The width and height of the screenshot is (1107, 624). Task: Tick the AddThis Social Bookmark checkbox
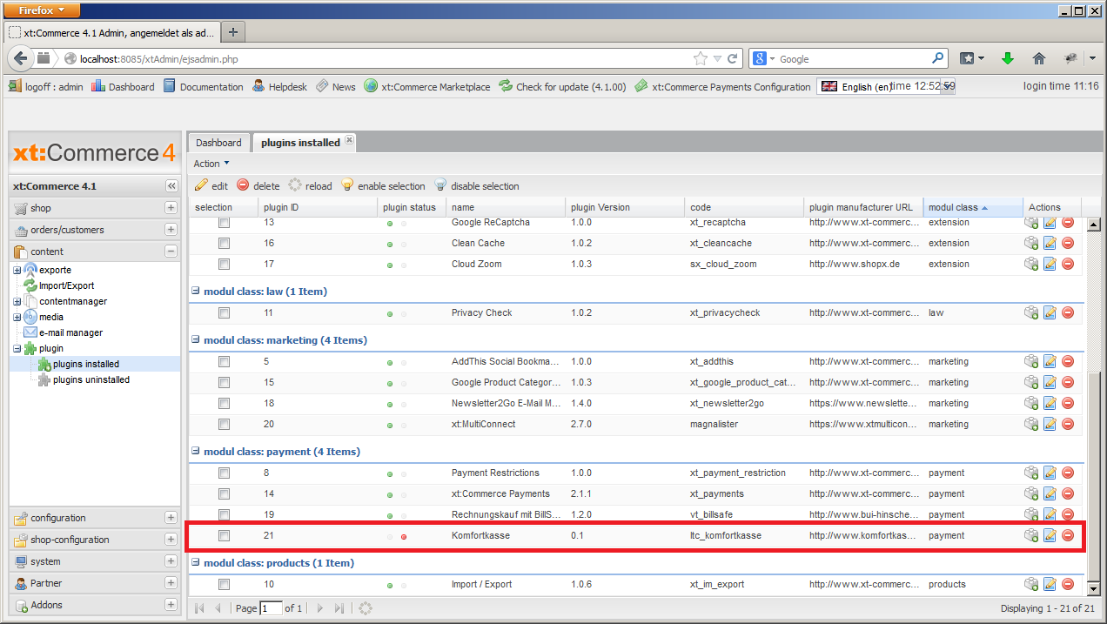224,361
